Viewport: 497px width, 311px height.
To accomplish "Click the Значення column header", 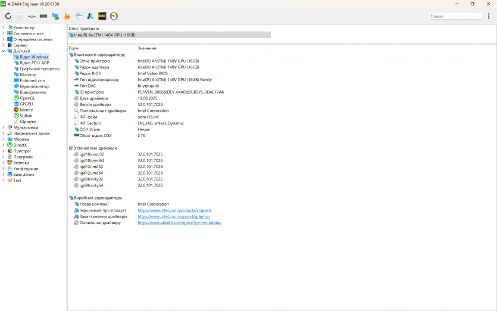I will [x=147, y=48].
